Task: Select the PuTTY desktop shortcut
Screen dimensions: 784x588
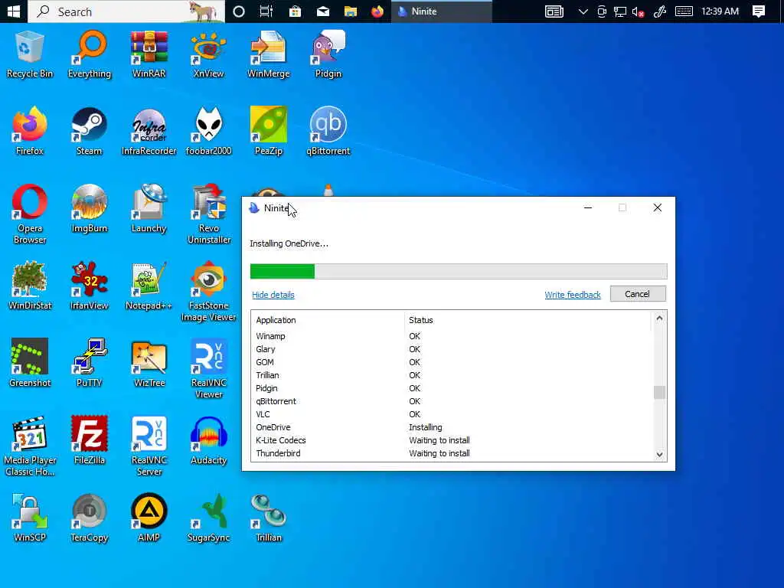Action: pyautogui.click(x=89, y=363)
